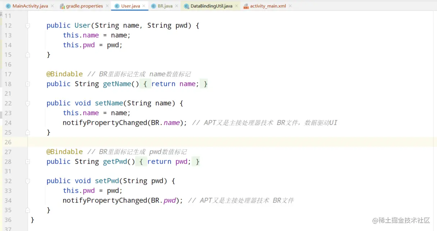Click the setName method name
437x231 pixels.
coord(109,103)
